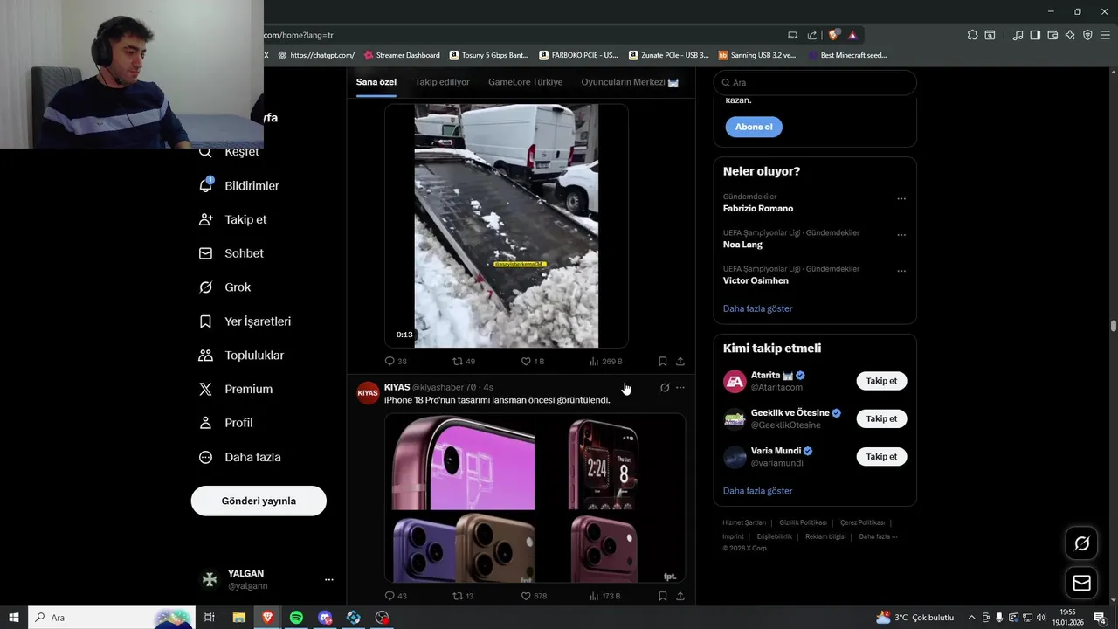This screenshot has height=629, width=1118.
Task: Open Brave Leo AI icon
Action: [x=1070, y=35]
